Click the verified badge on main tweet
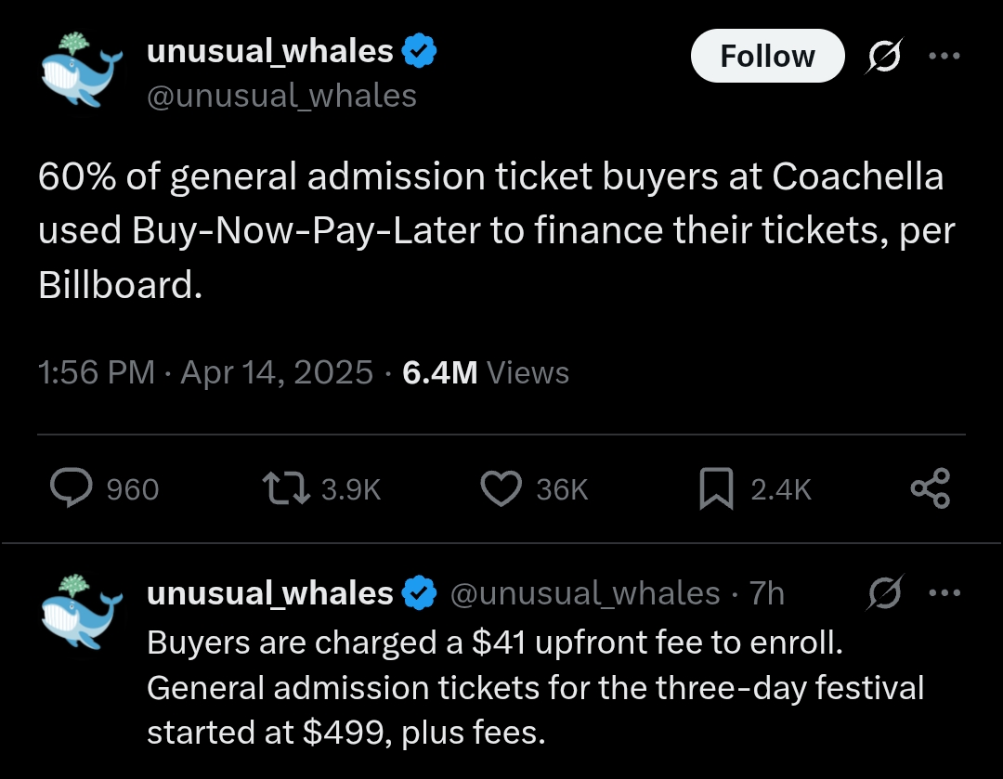Screen dimensions: 1003x779 420,52
